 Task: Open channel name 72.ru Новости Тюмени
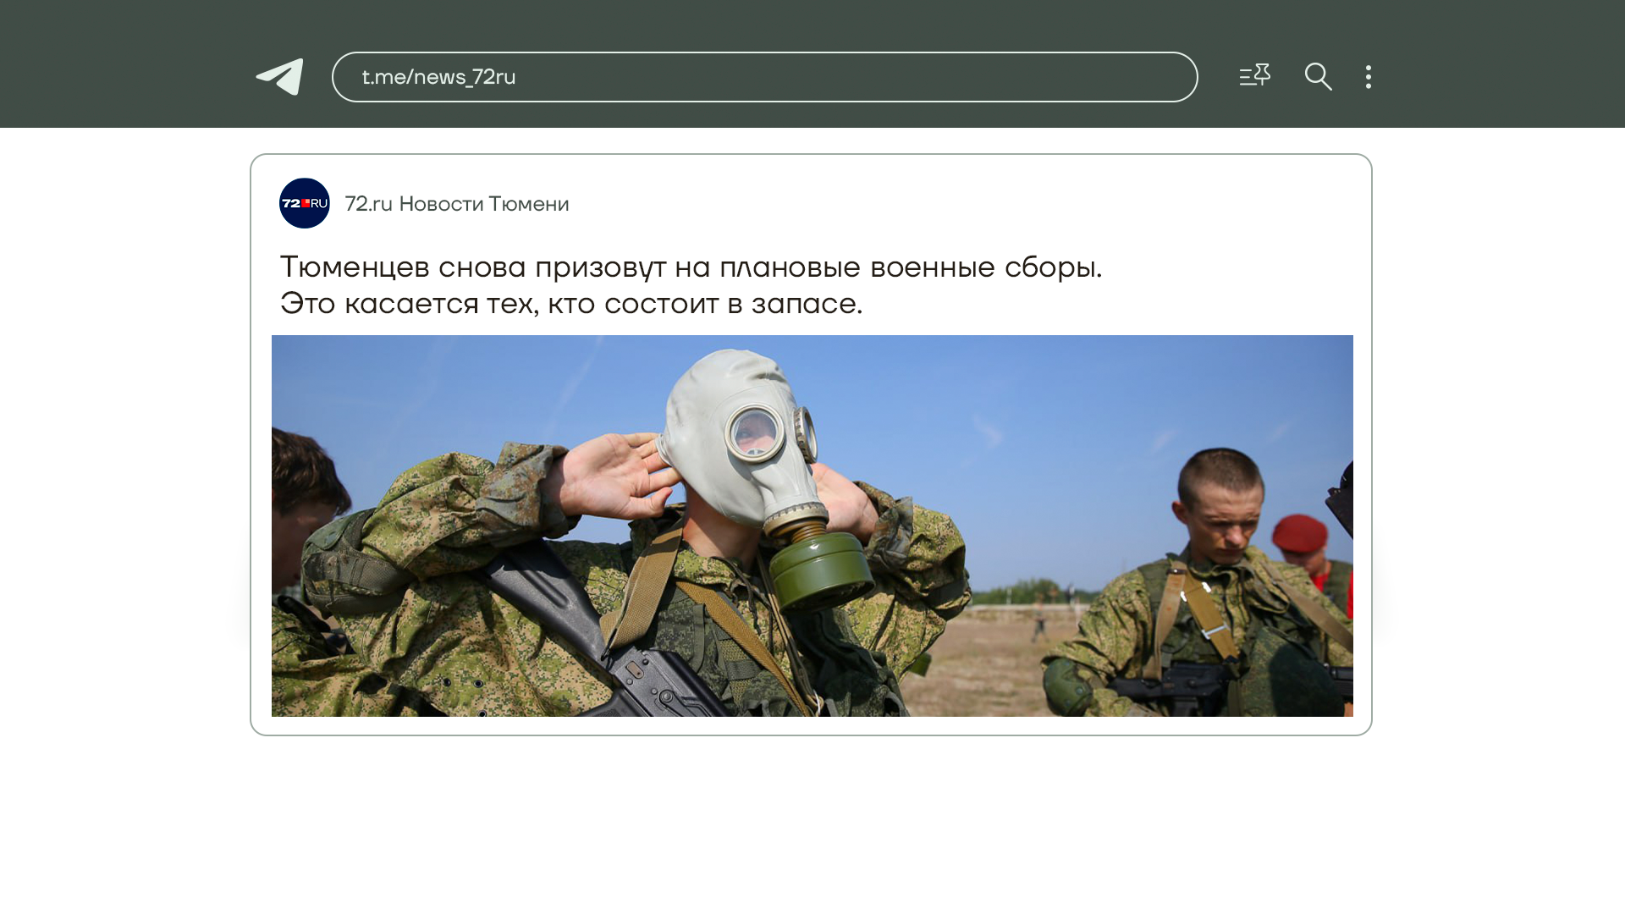tap(456, 204)
